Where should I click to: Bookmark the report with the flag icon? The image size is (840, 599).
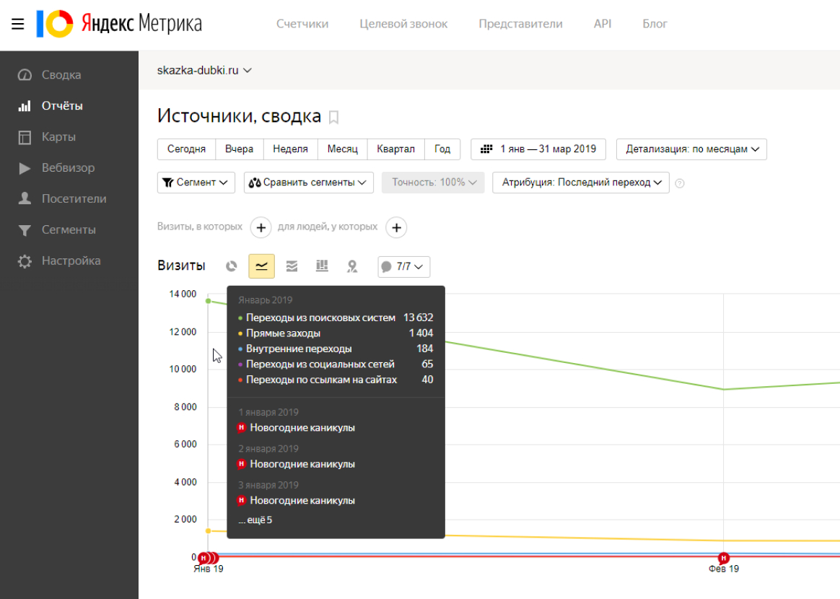[333, 117]
